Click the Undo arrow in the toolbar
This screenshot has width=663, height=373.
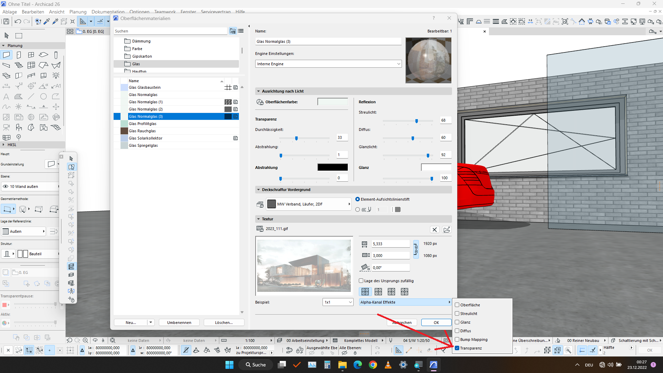[18, 21]
